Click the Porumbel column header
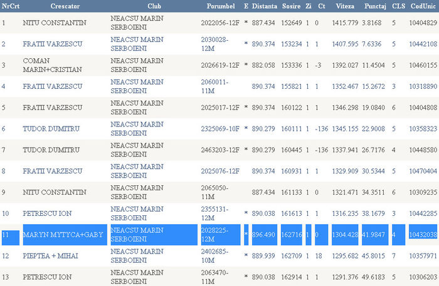This screenshot has width=439, height=286. click(x=221, y=6)
